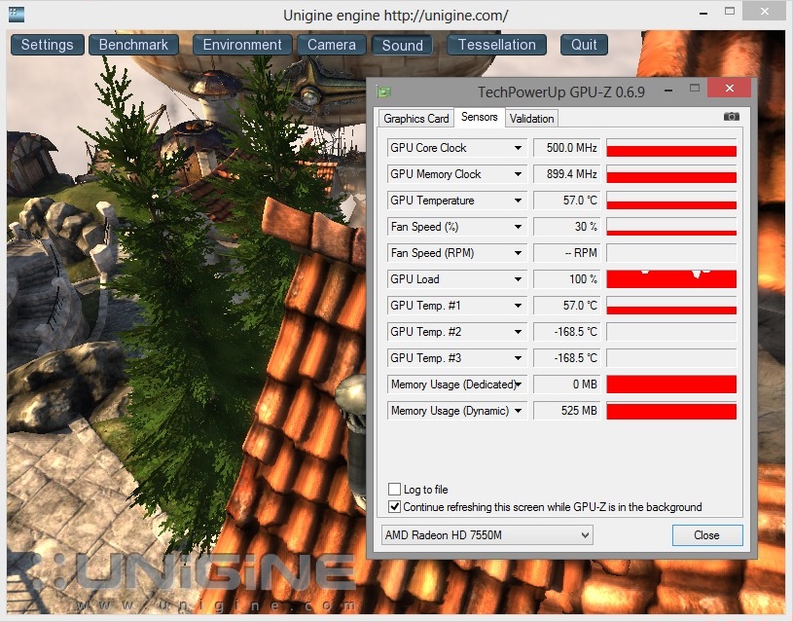Open the Memory Usage (Dynamic) dropdown
The height and width of the screenshot is (622, 793).
point(518,411)
